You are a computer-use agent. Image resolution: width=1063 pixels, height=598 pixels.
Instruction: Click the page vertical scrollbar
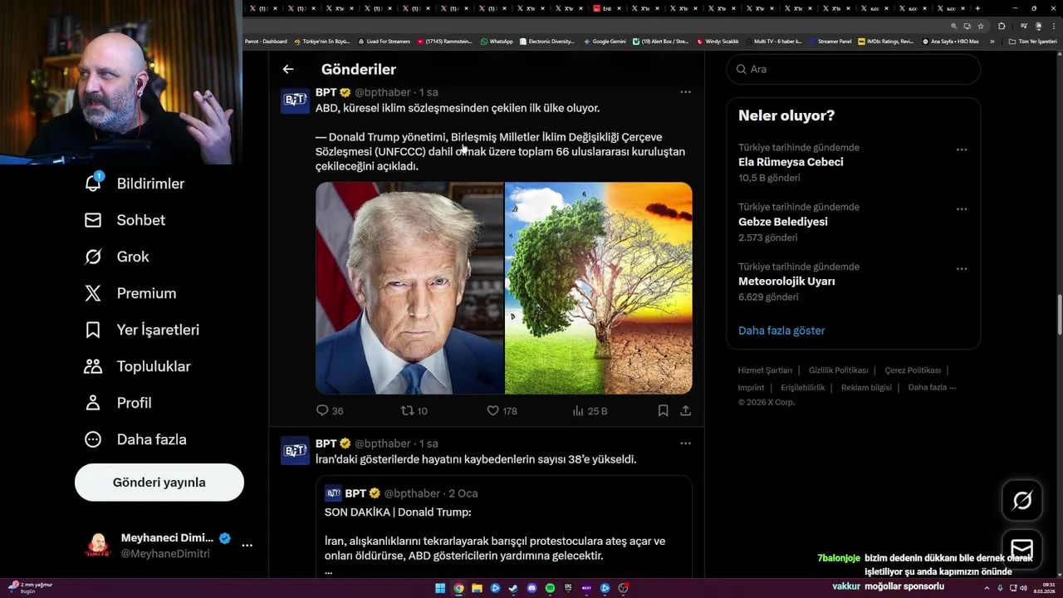pyautogui.click(x=1059, y=314)
